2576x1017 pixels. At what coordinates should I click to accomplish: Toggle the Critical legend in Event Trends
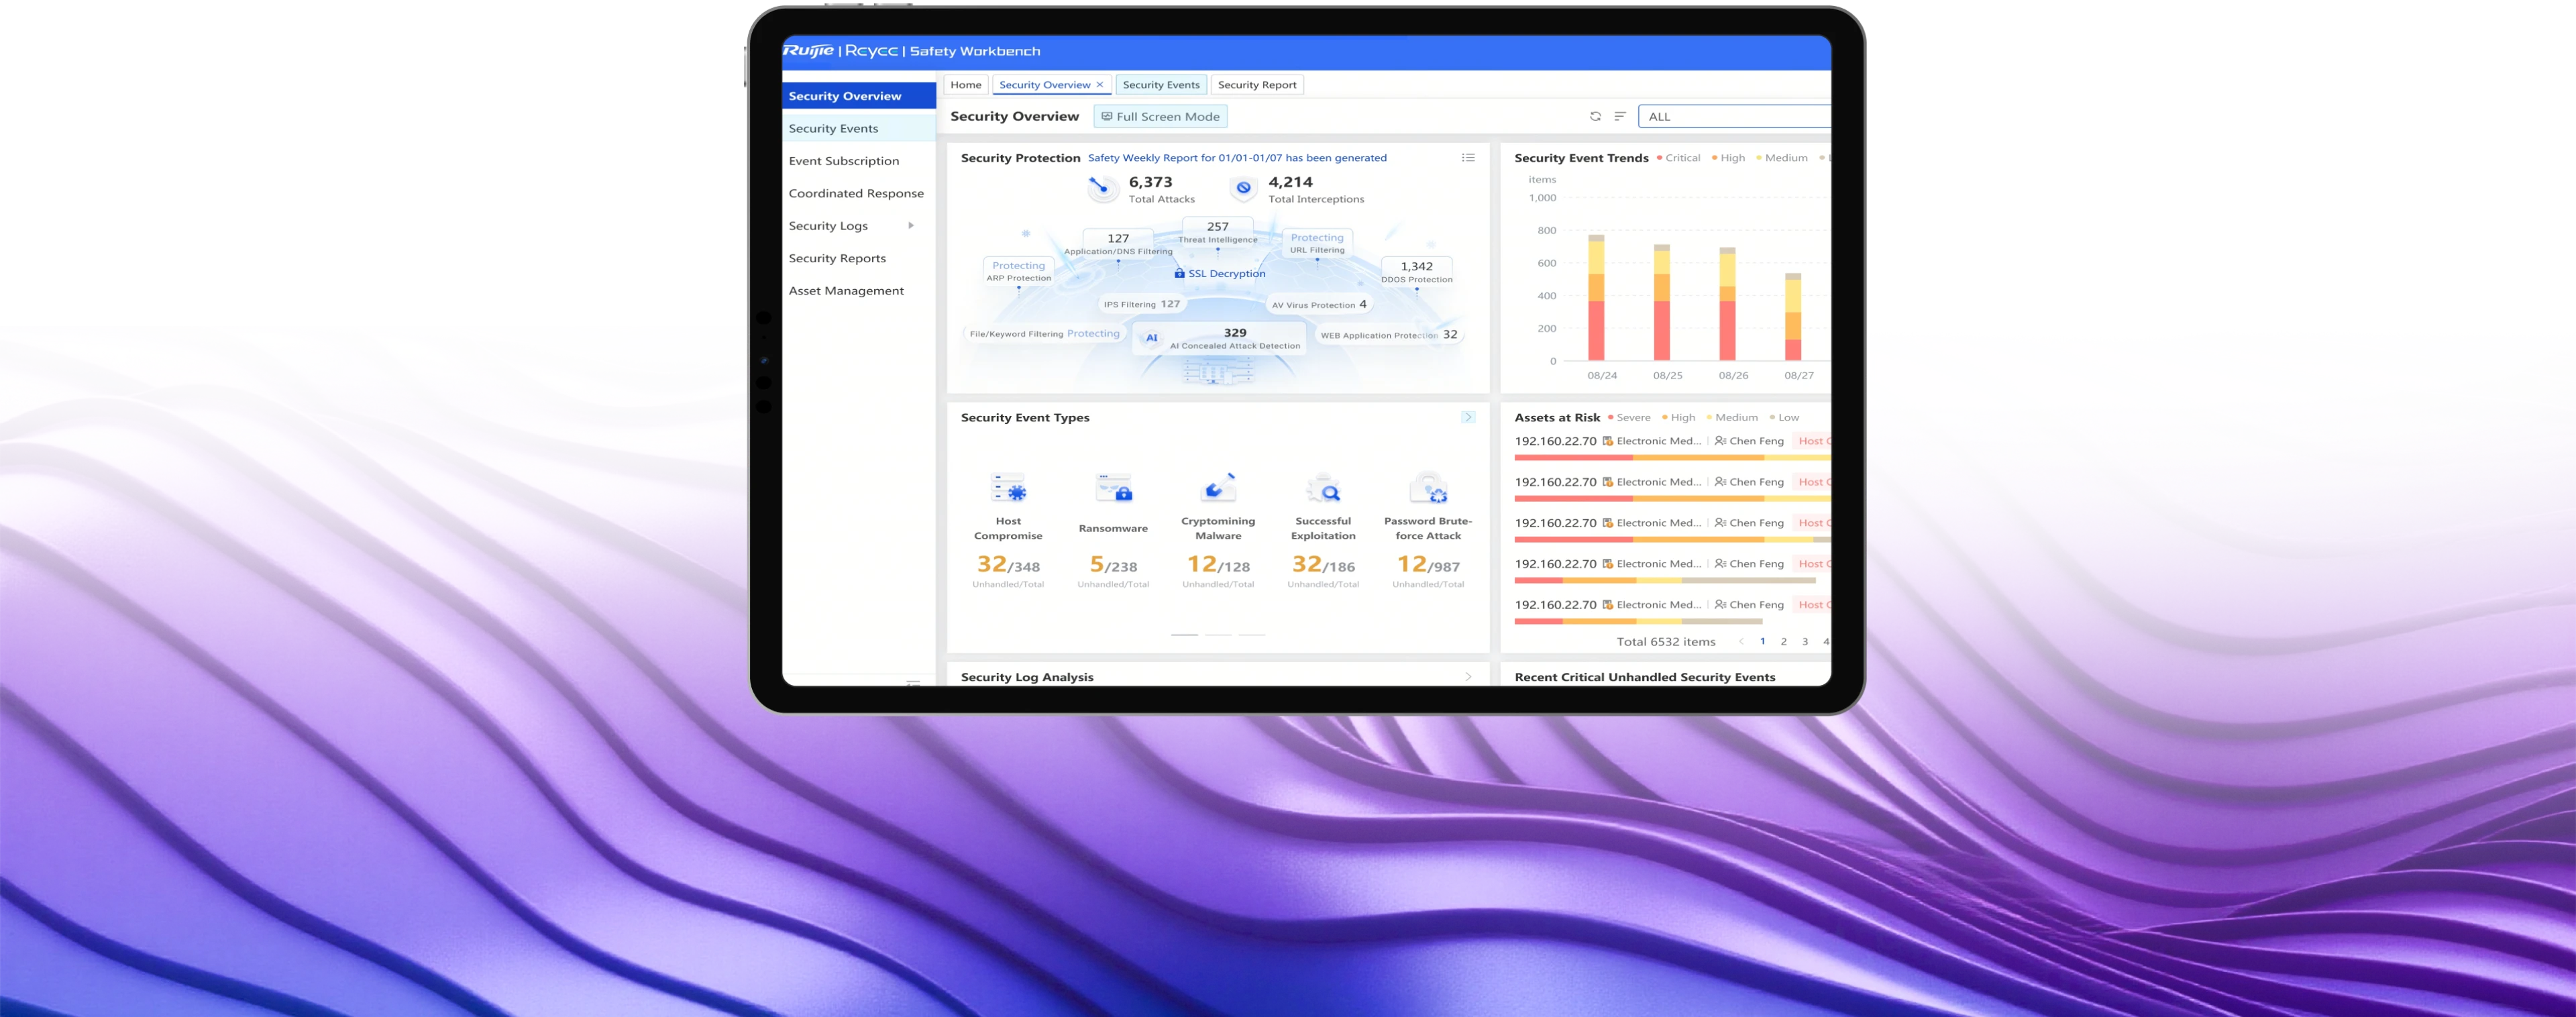click(1678, 158)
